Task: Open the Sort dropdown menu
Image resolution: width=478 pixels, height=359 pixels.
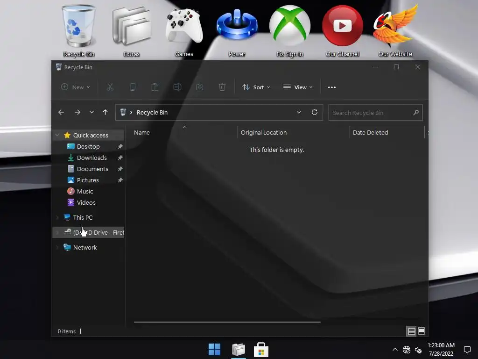Action: (x=256, y=87)
